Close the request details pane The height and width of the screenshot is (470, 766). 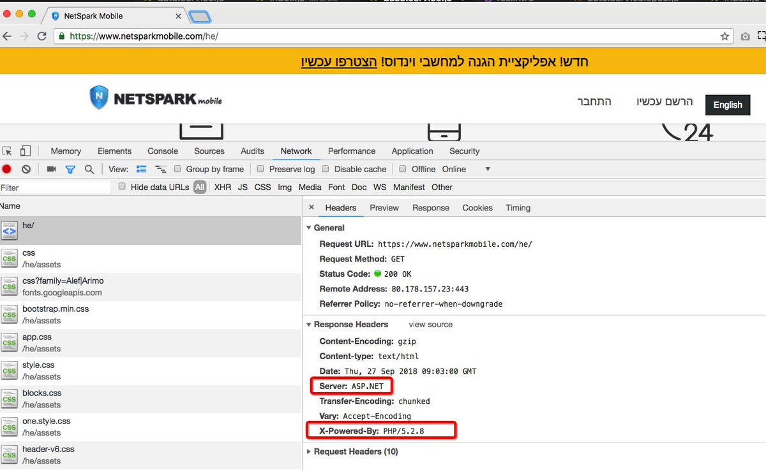[311, 207]
